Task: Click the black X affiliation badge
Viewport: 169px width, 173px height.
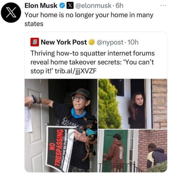Action: point(70,6)
